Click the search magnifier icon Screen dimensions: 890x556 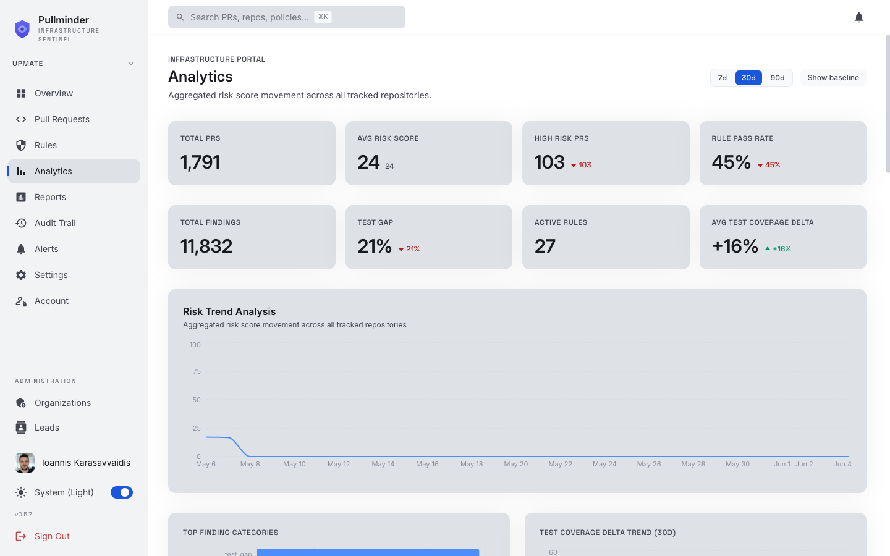[x=180, y=17]
